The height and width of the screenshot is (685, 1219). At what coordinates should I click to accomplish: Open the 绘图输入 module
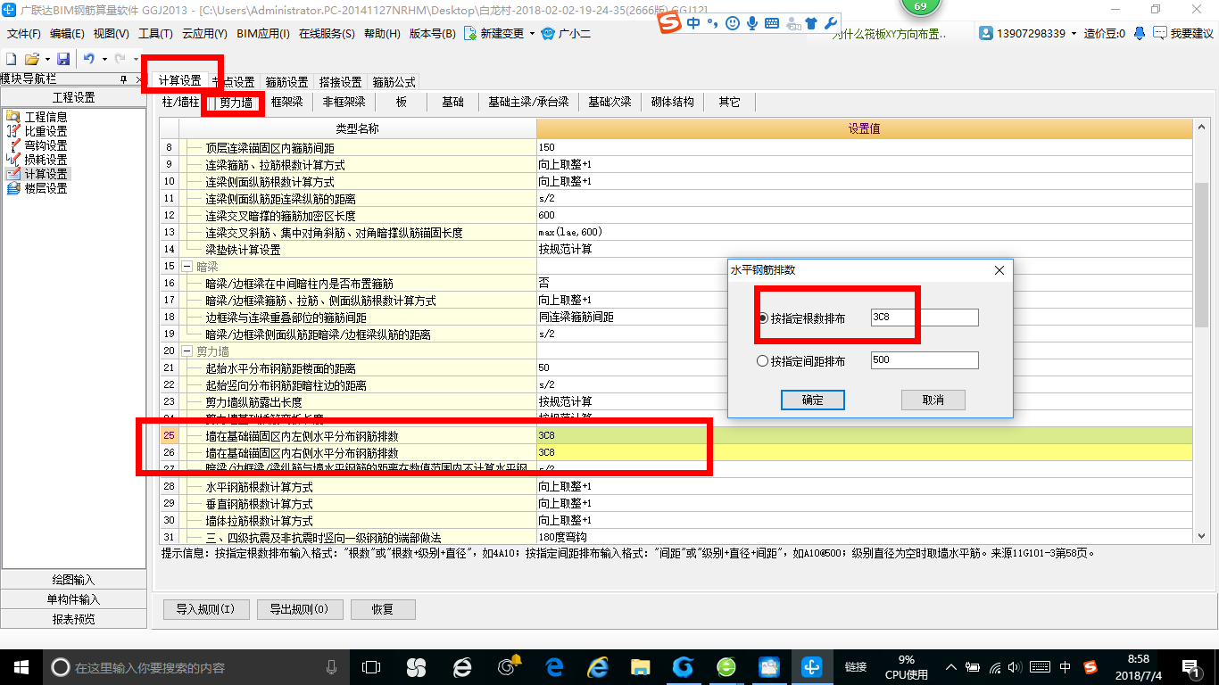[x=74, y=580]
